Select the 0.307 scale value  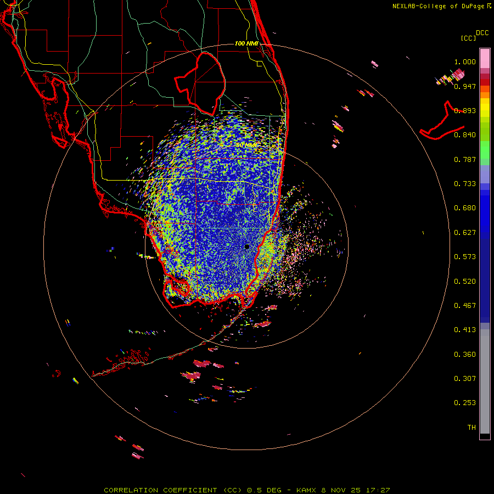click(x=465, y=379)
